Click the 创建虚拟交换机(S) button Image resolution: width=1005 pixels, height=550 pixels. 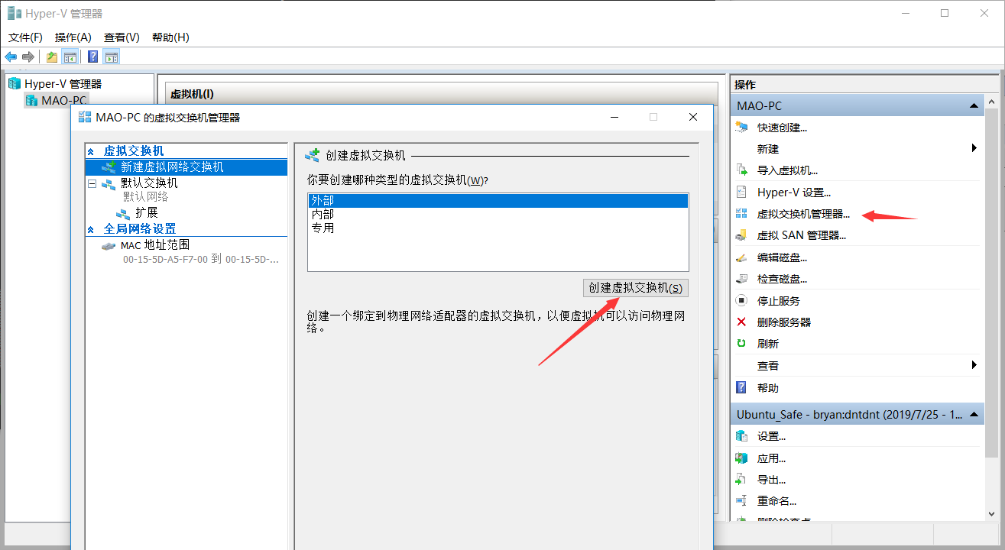pyautogui.click(x=635, y=288)
